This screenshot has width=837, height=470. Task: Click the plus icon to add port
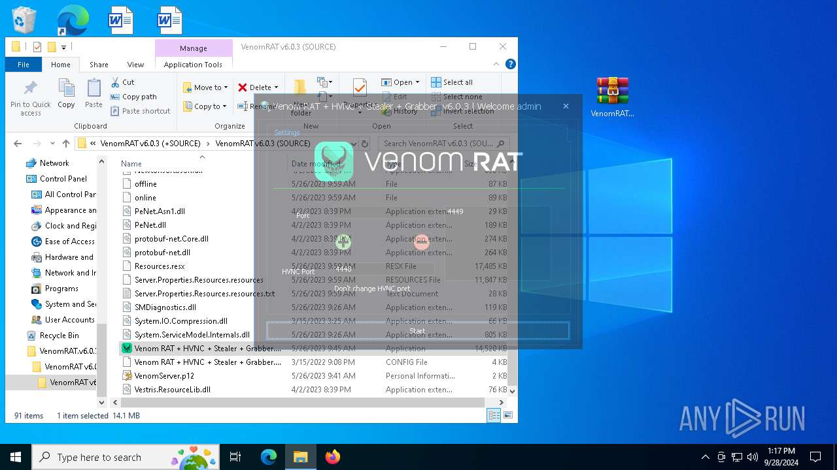coord(343,242)
